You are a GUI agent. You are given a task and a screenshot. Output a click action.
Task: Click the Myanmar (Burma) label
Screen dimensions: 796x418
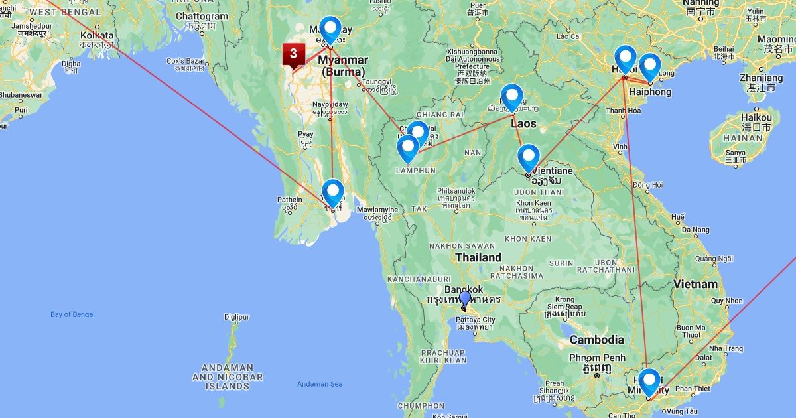343,66
